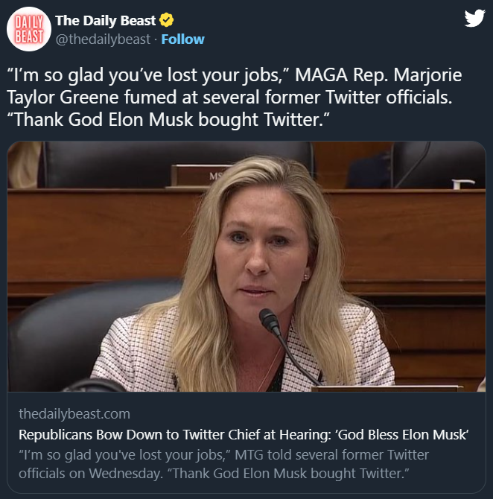Click the microphone in the photo
The width and height of the screenshot is (493, 499).
tap(270, 322)
